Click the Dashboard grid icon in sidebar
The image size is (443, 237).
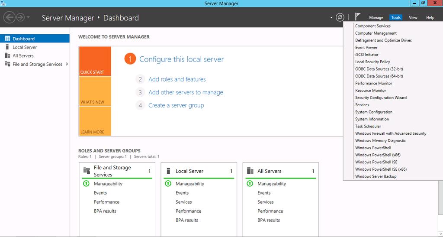[x=7, y=39]
